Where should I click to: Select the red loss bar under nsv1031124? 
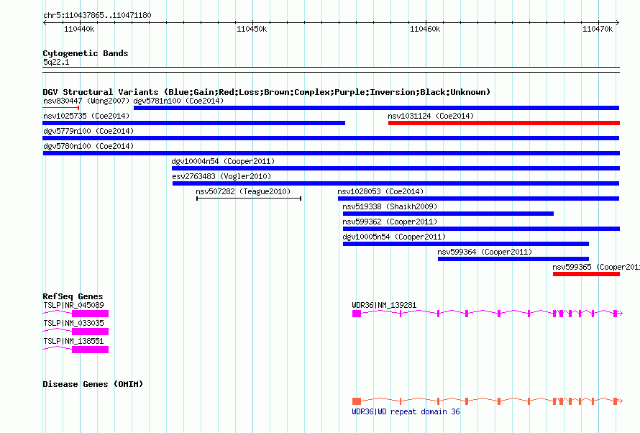[504, 123]
